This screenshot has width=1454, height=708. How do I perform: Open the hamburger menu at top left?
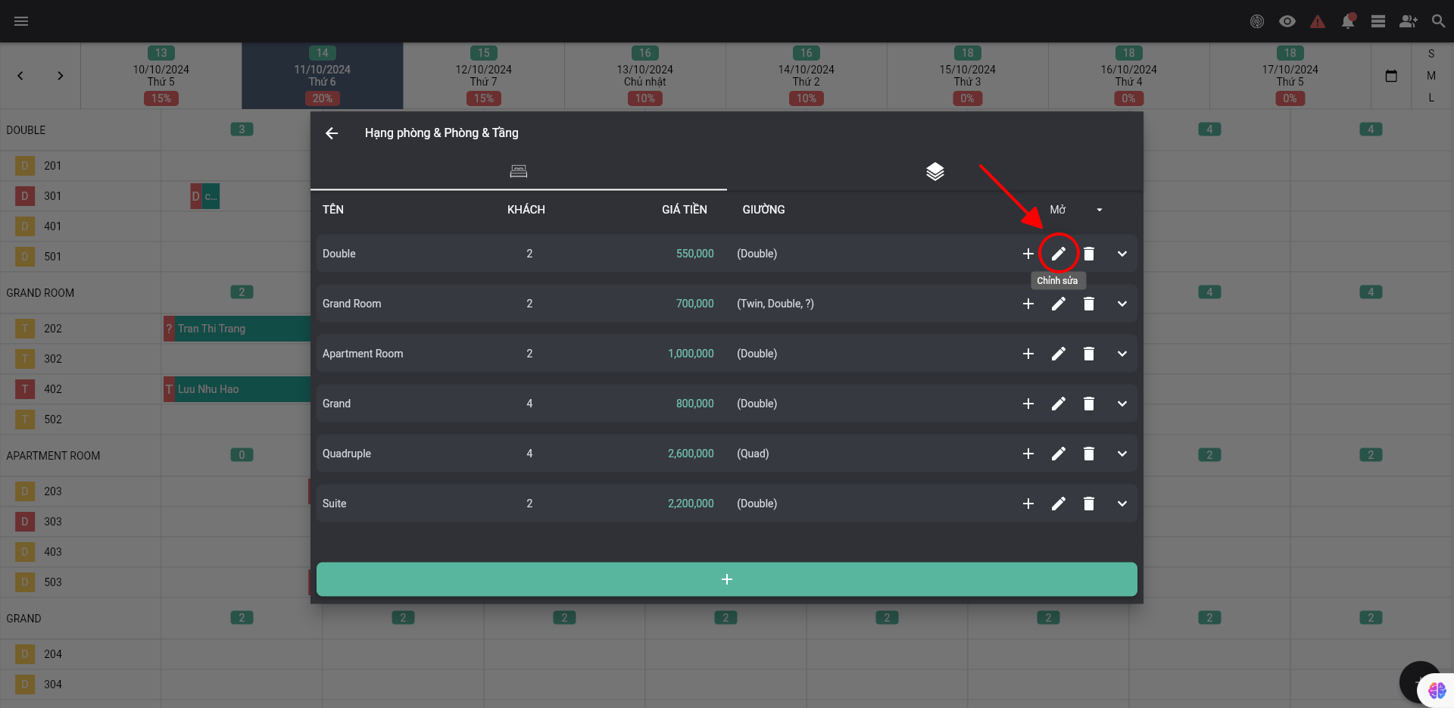pyautogui.click(x=21, y=21)
